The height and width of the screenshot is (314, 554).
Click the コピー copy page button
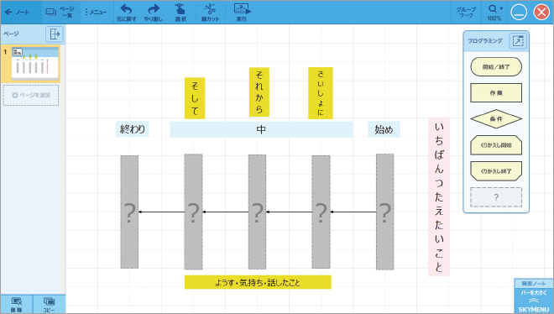point(50,305)
